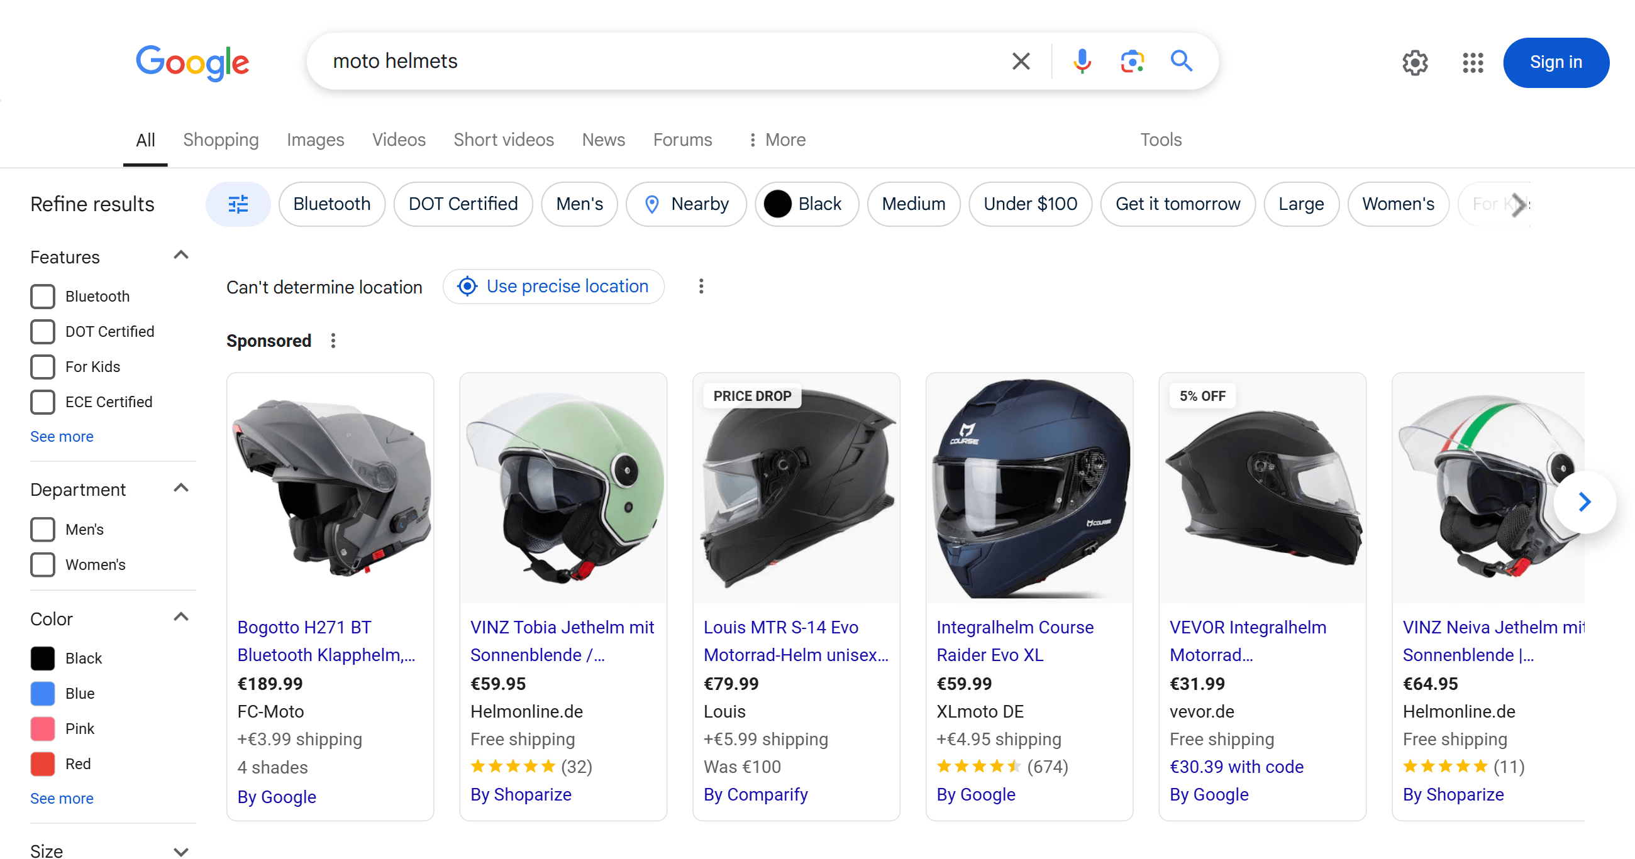The height and width of the screenshot is (859, 1635).
Task: Click the Sign in button
Action: pyautogui.click(x=1555, y=62)
